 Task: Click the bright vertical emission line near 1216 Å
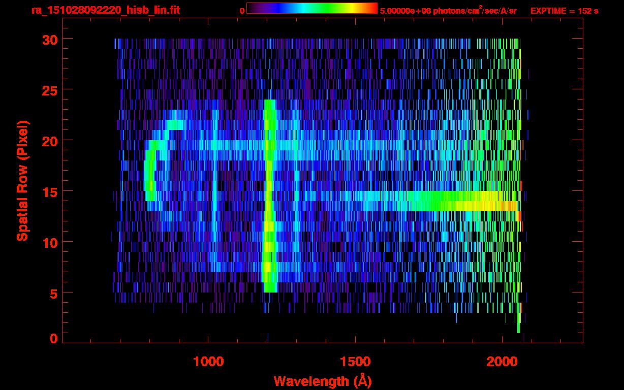[x=270, y=196]
